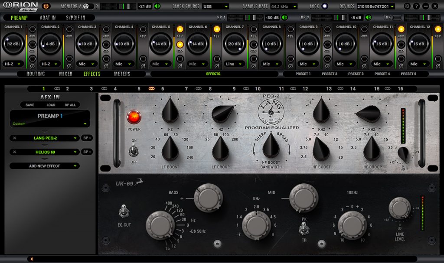The width and height of the screenshot is (444, 263).
Task: Click the phase invert icon on Channel 7
Action: pyautogui.click(x=253, y=66)
